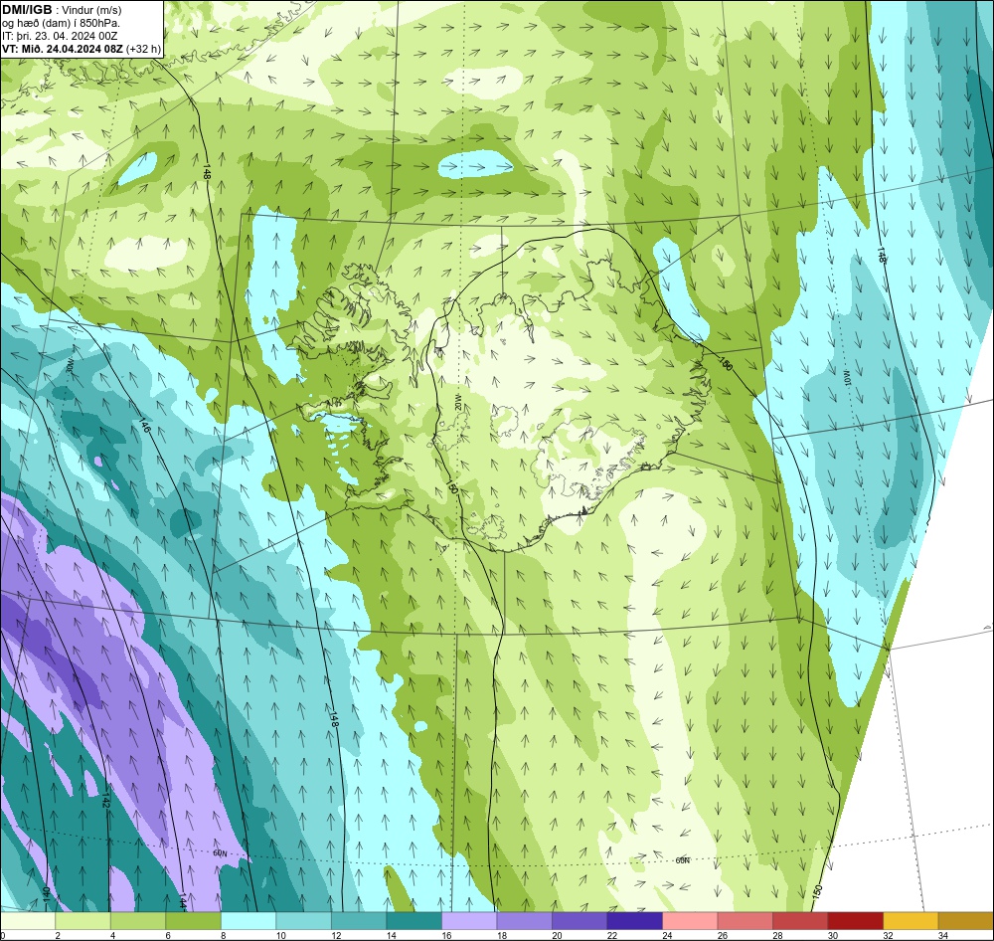Click the 'DMI/IGB' title text
Image resolution: width=994 pixels, height=941 pixels.
click(27, 10)
